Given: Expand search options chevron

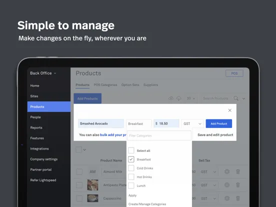Looking at the screenshot, I should coord(243,98).
